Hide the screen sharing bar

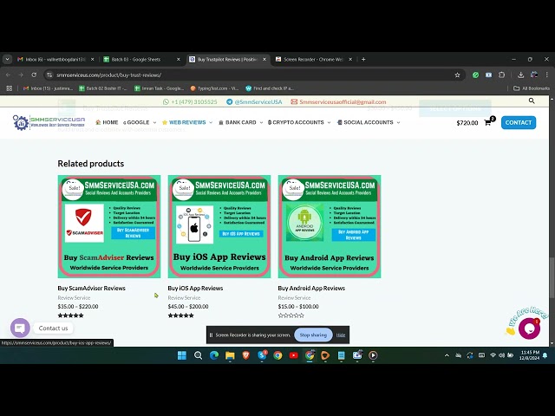pyautogui.click(x=341, y=335)
